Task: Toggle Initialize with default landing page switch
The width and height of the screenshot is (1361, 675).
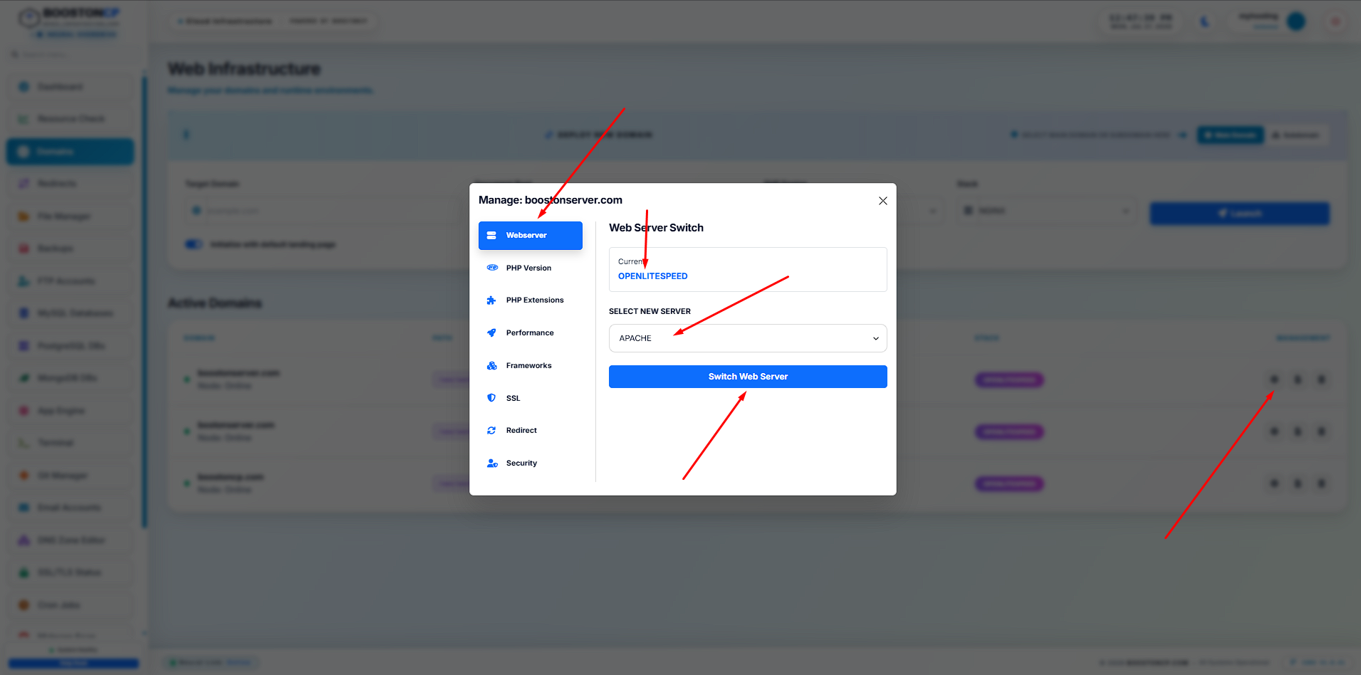Action: pyautogui.click(x=194, y=244)
